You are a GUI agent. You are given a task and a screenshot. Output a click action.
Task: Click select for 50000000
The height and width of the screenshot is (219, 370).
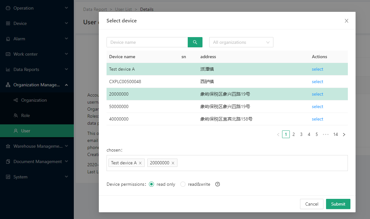[x=317, y=106]
